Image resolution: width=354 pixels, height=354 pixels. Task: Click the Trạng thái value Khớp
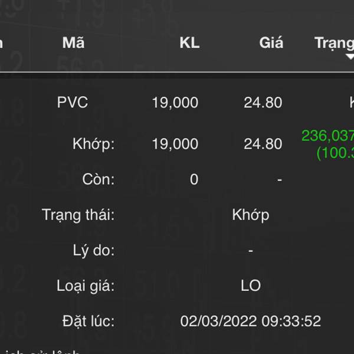point(251,215)
